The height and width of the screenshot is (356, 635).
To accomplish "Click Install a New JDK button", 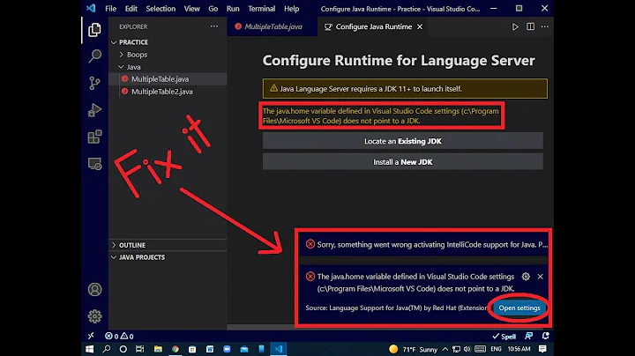I will coord(403,162).
